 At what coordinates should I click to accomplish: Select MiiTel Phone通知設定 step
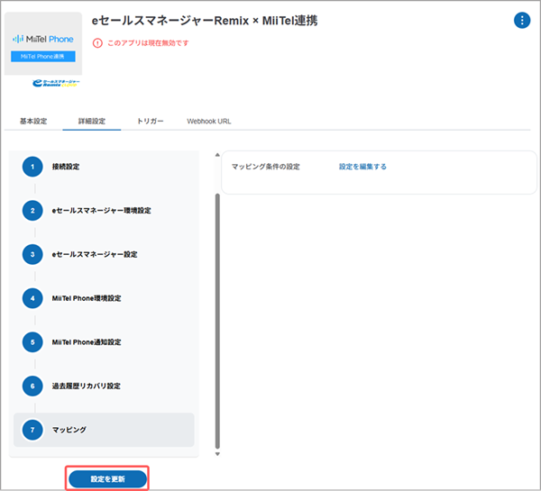[x=87, y=341]
